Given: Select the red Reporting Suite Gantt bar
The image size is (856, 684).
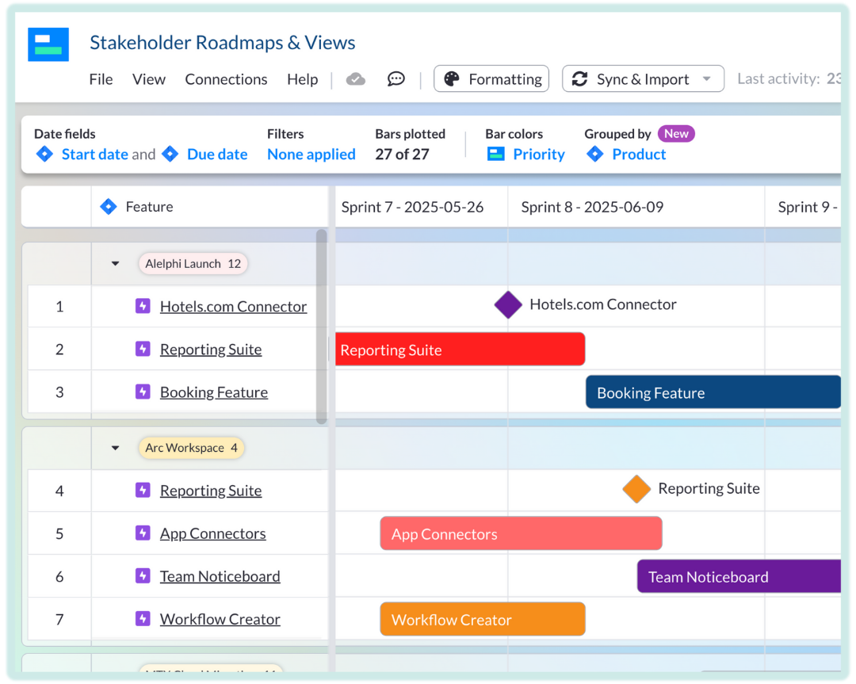Looking at the screenshot, I should pos(460,349).
